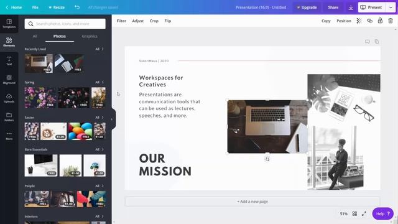Open the File menu
Viewport: 398px width, 224px height.
point(35,7)
